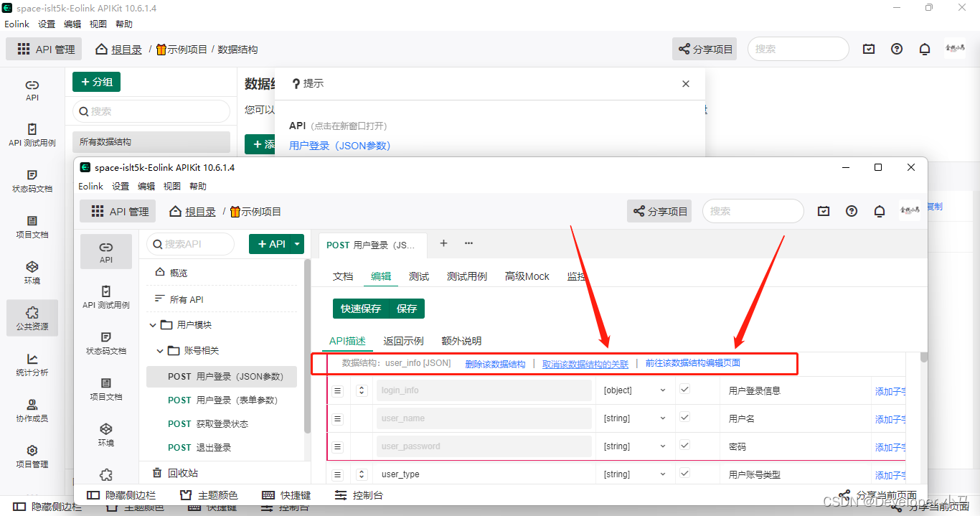Click user avatar in front window header

[x=909, y=210]
